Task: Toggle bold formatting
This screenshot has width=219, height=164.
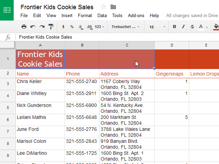Action: coord(175,27)
